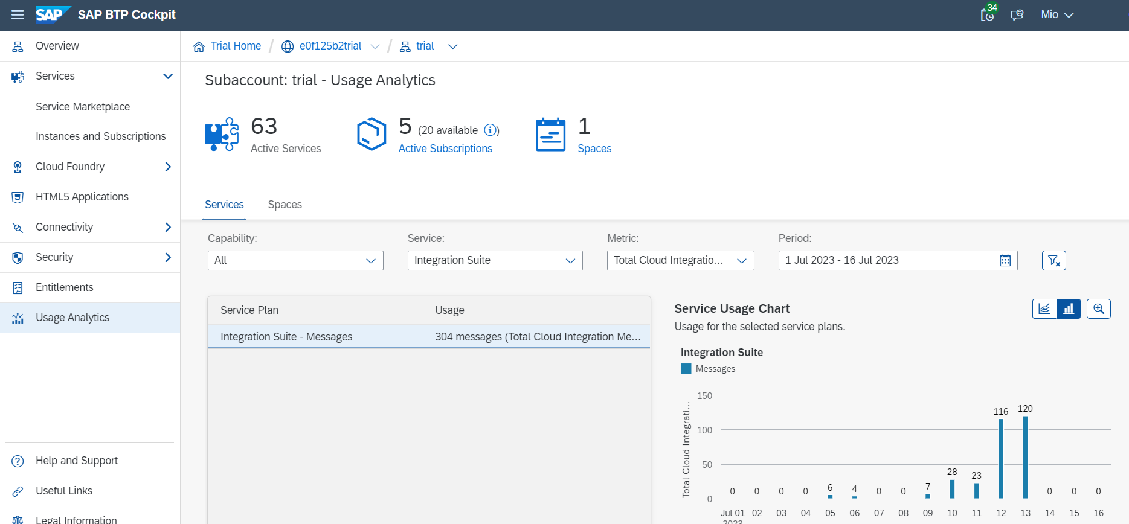This screenshot has width=1129, height=524.
Task: Click the trial subaccount breadcrumb link
Action: point(425,46)
